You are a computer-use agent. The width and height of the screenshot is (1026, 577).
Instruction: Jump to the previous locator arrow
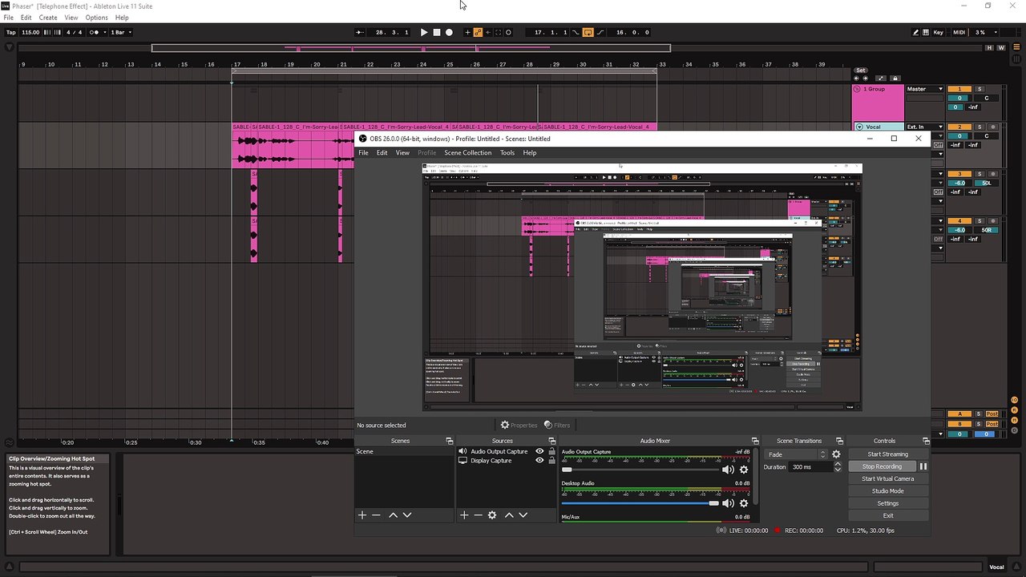point(856,79)
